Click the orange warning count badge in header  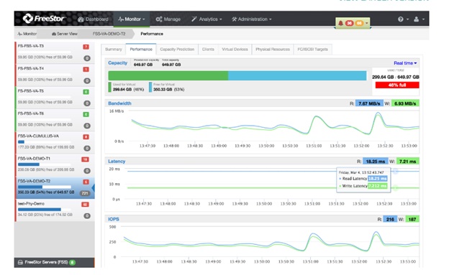359,23
